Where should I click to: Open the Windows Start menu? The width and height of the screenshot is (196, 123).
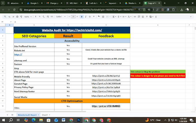pyautogui.click(x=3, y=120)
